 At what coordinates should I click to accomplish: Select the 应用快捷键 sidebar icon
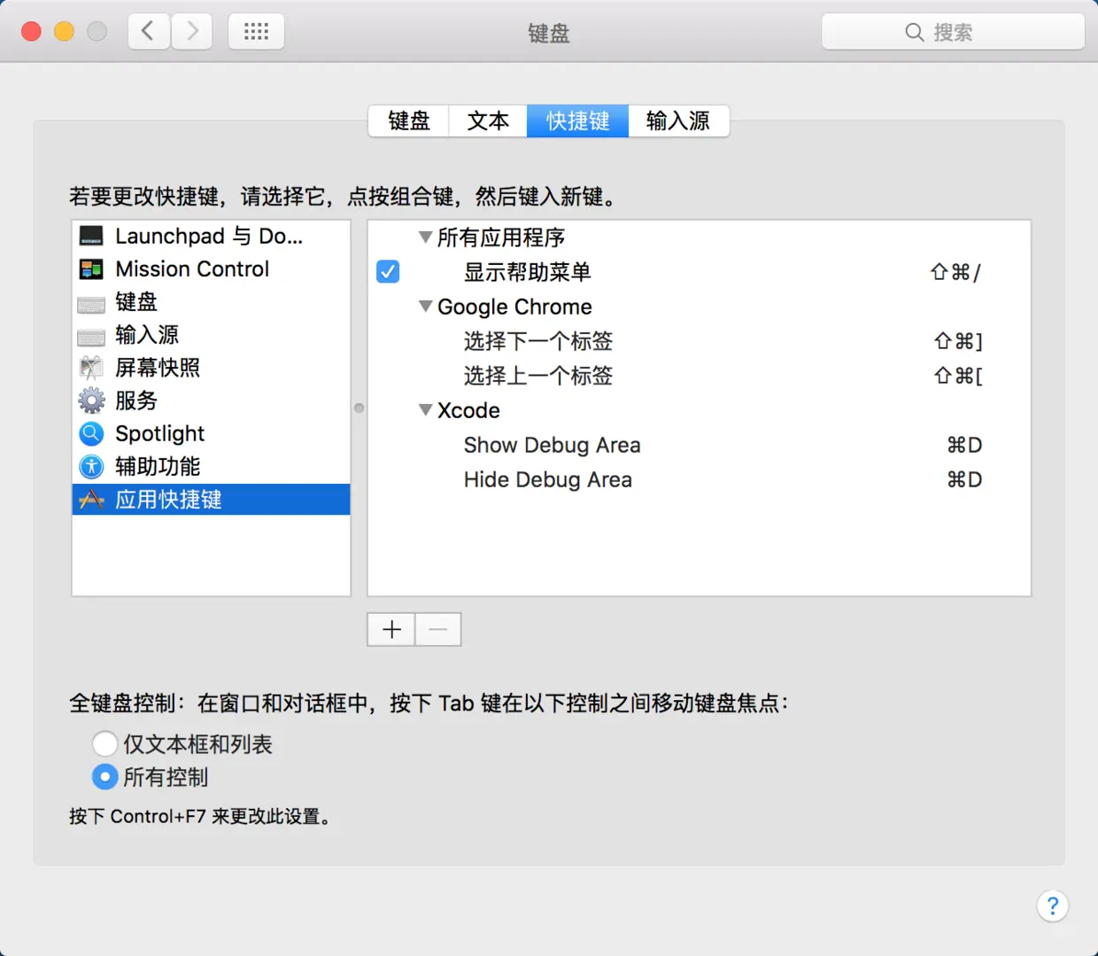[91, 499]
